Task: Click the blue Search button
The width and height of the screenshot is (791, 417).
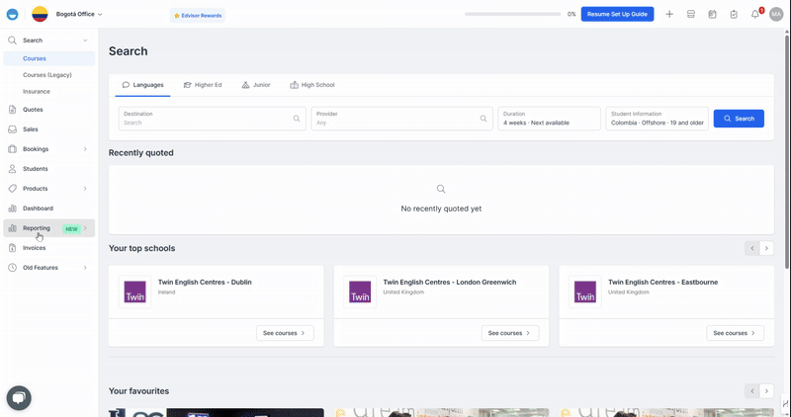Action: click(739, 119)
